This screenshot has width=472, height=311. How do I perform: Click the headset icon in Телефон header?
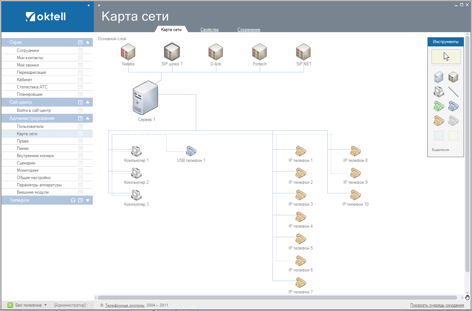coord(73,200)
